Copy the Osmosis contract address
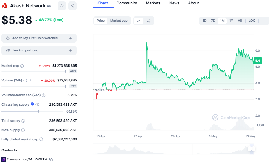This screenshot has width=270, height=163. [51, 159]
